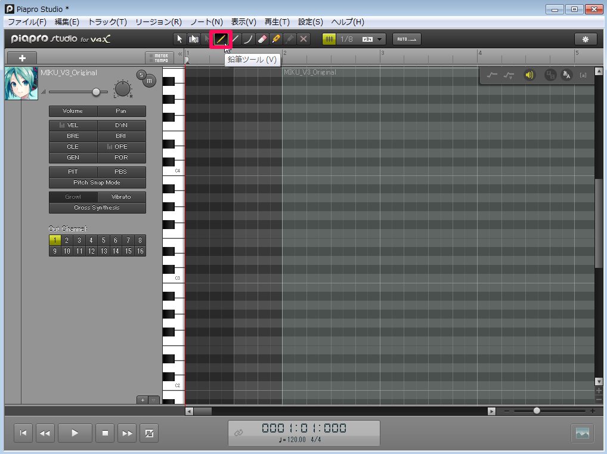Select the CLE parameter
Screen dimensions: 607x454
[x=73, y=147]
